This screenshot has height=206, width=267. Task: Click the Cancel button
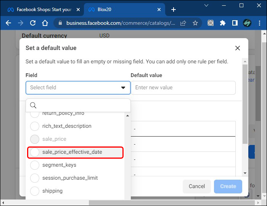[x=197, y=186]
